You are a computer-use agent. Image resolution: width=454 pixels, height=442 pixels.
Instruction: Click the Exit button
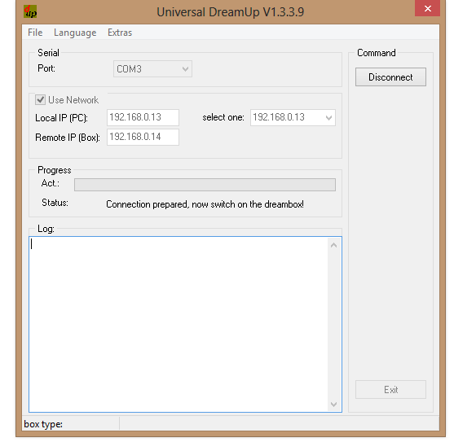[390, 390]
